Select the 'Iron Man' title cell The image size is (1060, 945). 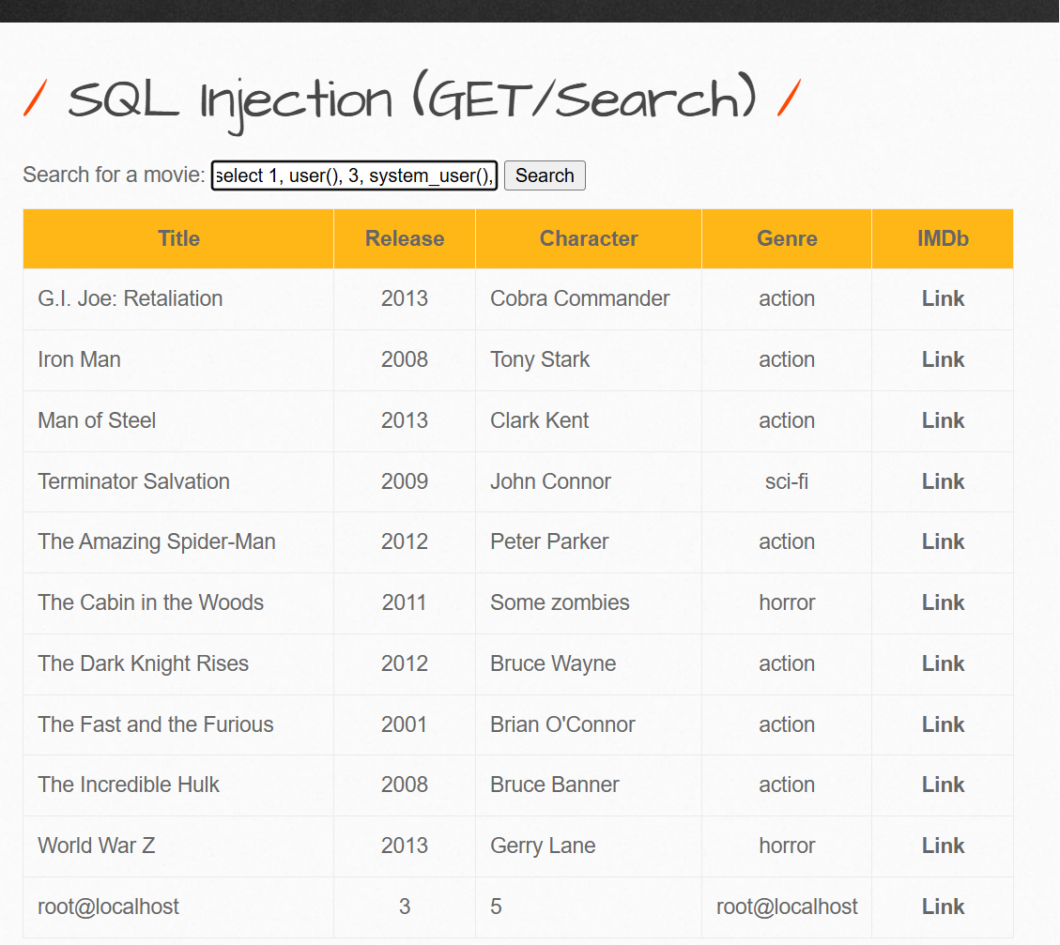[178, 359]
